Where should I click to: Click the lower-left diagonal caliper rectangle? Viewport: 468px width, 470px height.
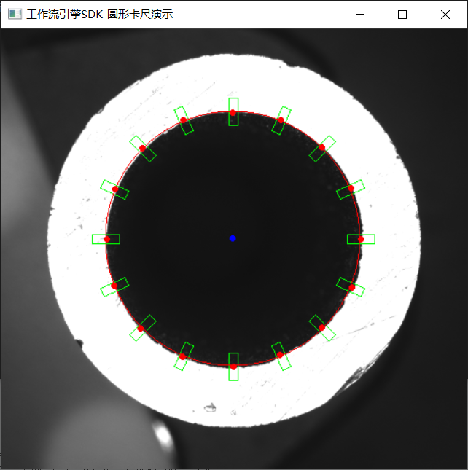point(143,328)
